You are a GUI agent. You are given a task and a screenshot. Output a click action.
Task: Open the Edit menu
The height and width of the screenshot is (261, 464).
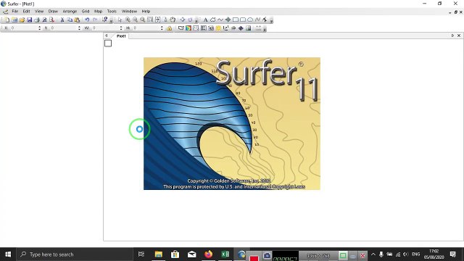(x=26, y=12)
